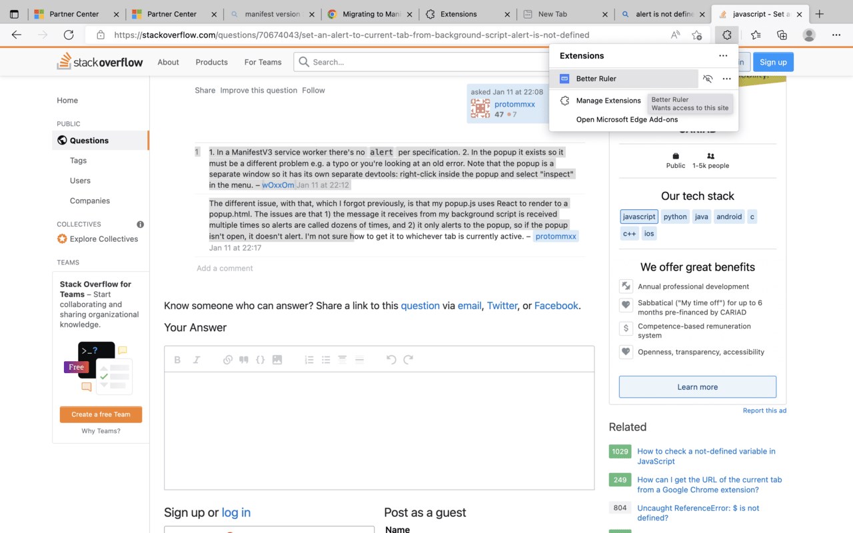This screenshot has height=533, width=853.
Task: Click Improve this question
Action: [x=259, y=91]
